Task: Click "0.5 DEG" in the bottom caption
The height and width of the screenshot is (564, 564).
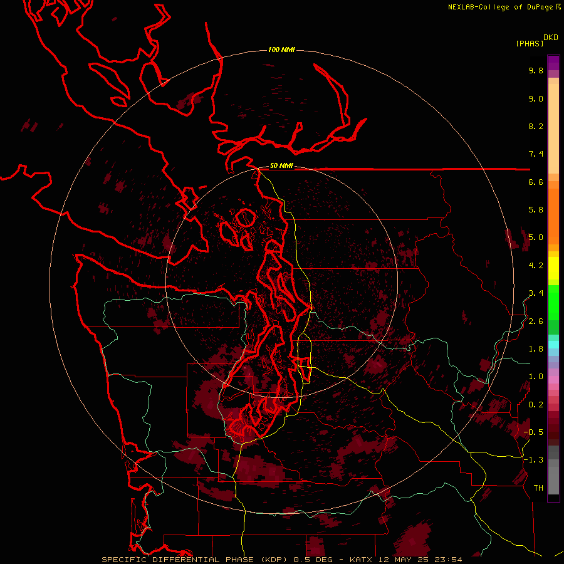Action: click(x=313, y=560)
